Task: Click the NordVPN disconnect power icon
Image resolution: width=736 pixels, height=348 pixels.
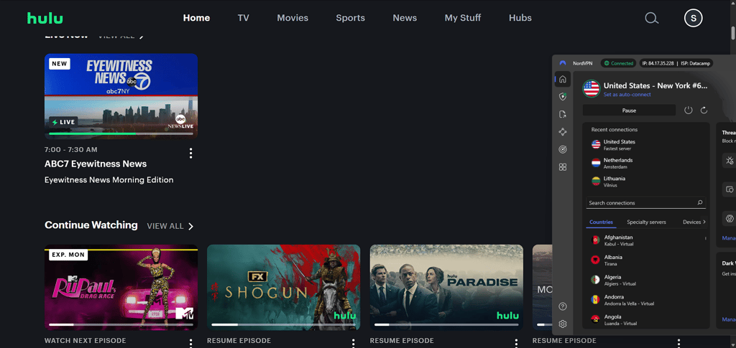Action: pos(688,110)
